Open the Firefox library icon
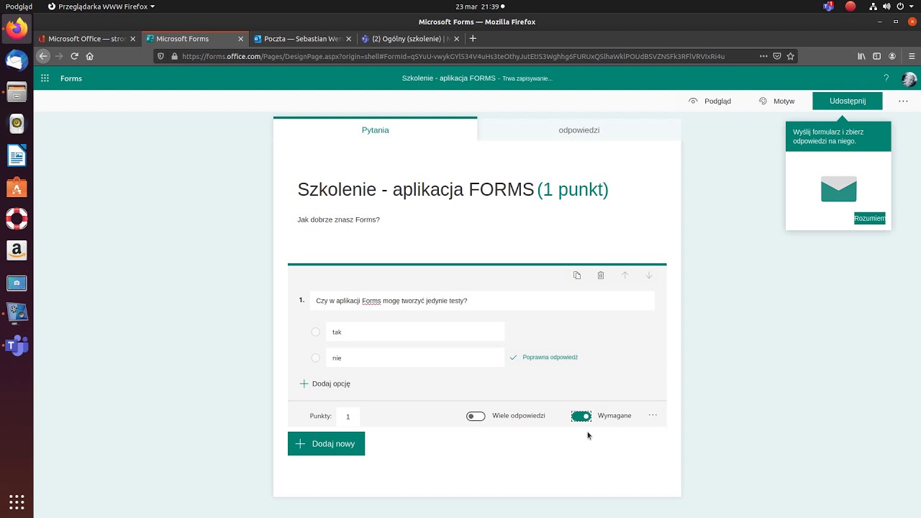This screenshot has width=921, height=518. tap(861, 56)
